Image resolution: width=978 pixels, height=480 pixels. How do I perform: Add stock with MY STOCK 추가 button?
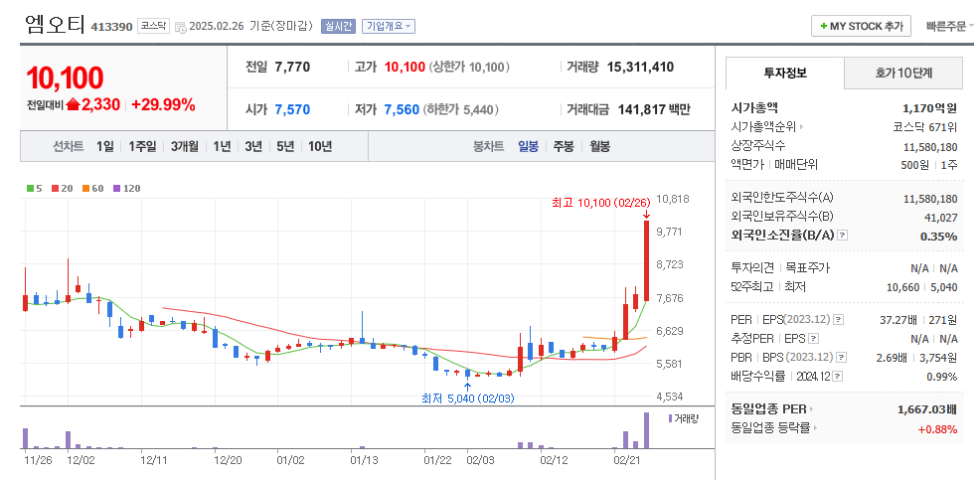point(862,26)
